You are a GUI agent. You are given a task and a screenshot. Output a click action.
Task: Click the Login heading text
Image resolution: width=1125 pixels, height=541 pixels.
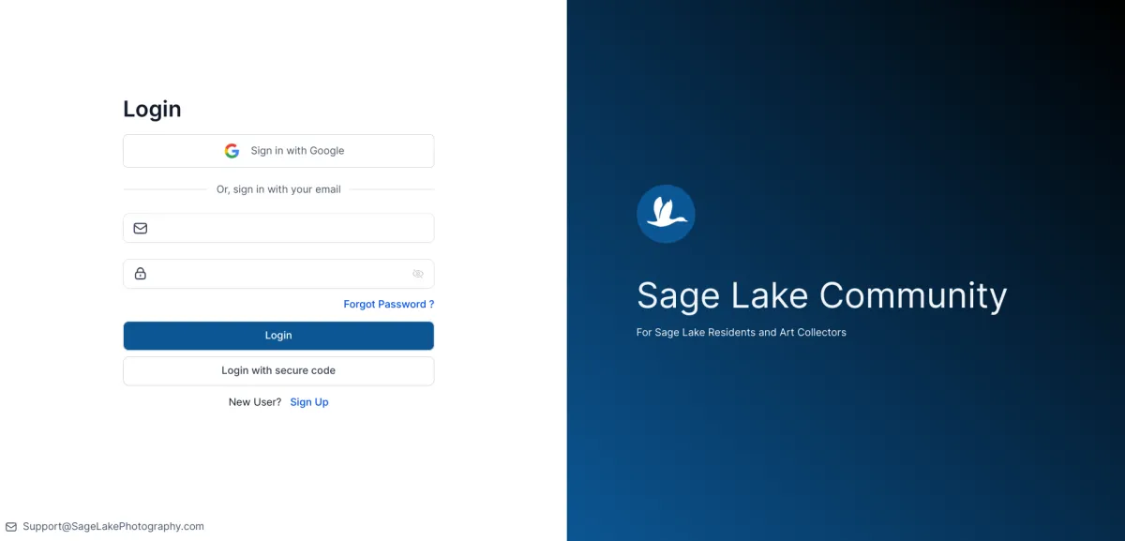click(152, 109)
